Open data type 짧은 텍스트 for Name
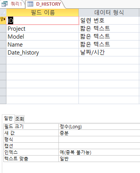140x173 pixels. pyautogui.click(x=109, y=44)
